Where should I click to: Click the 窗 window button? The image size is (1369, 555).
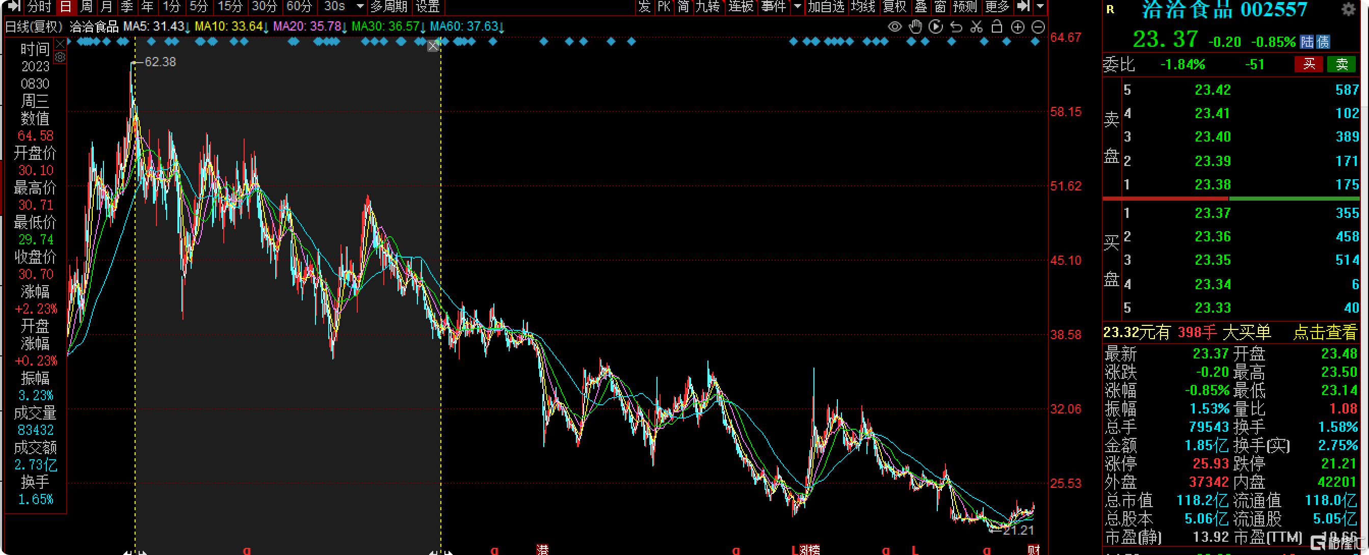point(941,7)
